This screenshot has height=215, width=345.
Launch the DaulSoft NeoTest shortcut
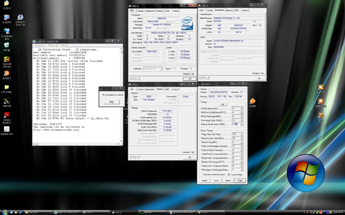6,62
